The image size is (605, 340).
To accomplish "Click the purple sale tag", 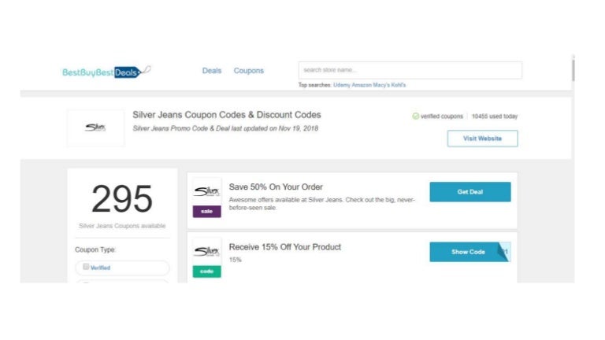I will [206, 212].
